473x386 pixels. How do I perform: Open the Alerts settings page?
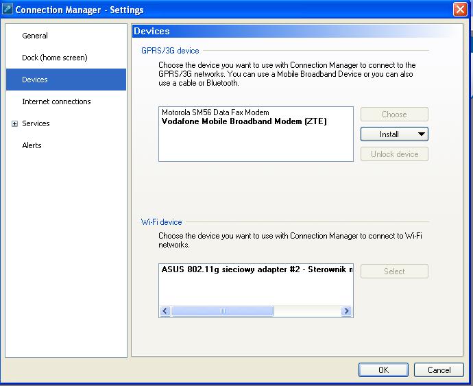(x=32, y=145)
